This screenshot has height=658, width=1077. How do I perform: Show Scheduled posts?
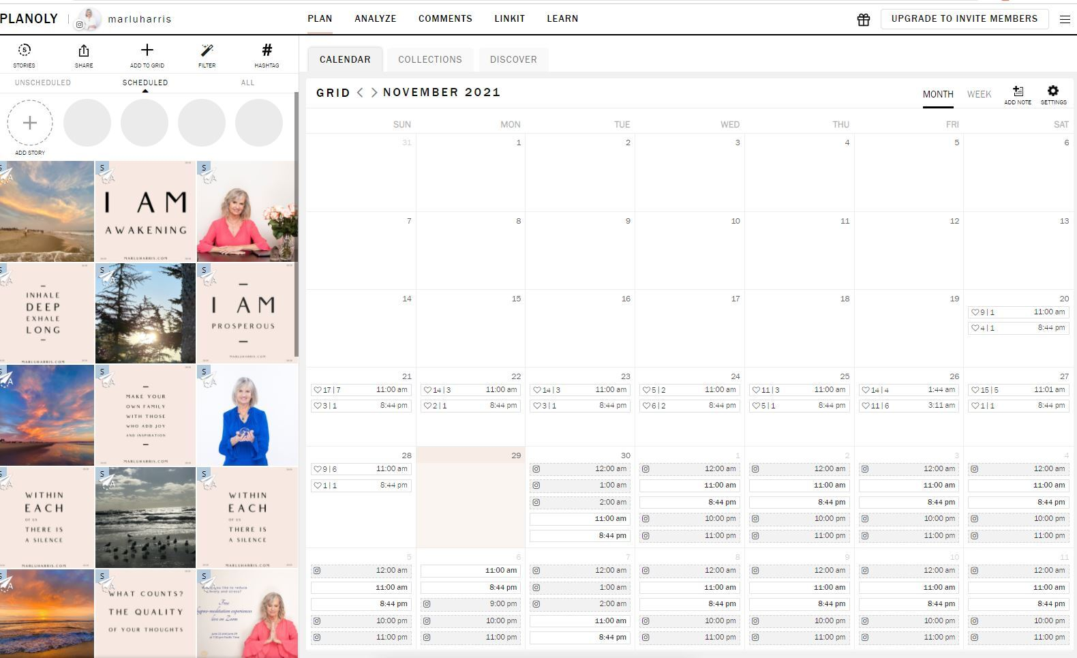coord(145,83)
